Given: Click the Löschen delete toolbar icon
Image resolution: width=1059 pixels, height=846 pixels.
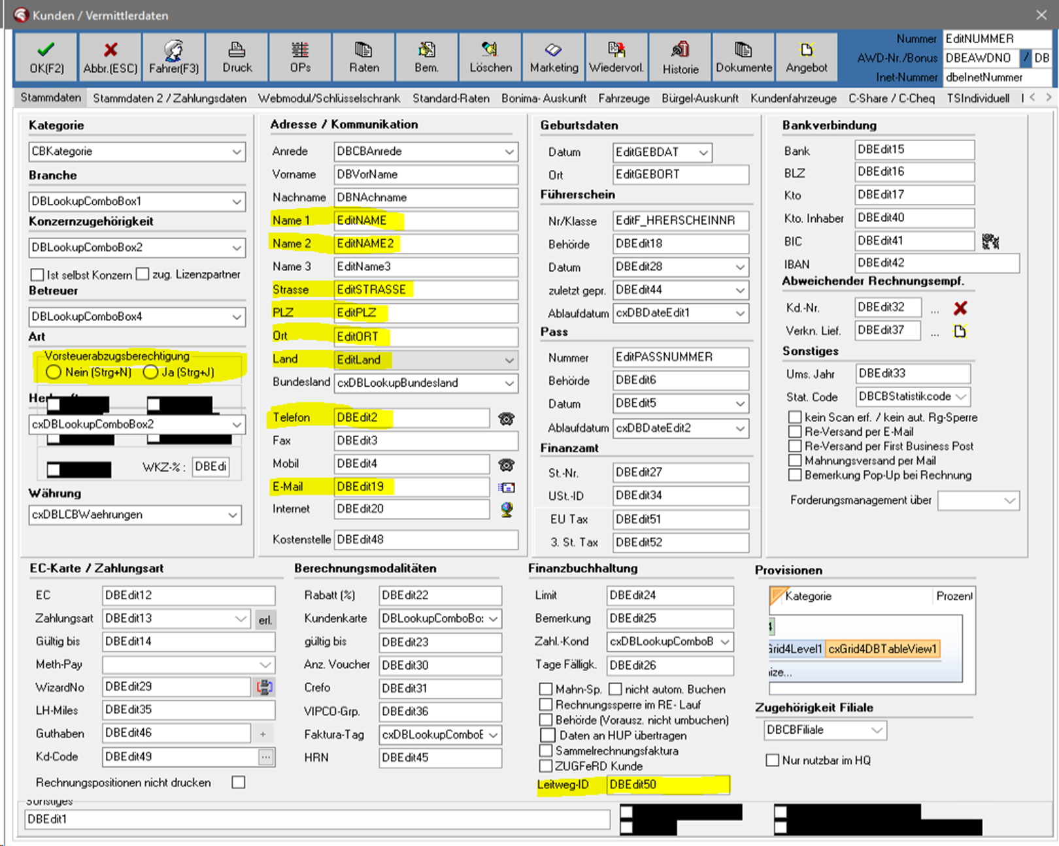Looking at the screenshot, I should coord(490,57).
